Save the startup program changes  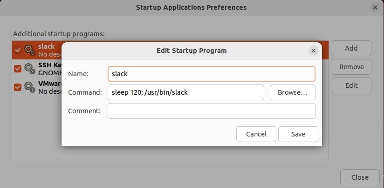298,134
